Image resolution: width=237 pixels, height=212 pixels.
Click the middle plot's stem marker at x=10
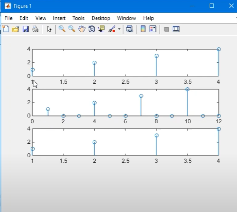click(x=188, y=89)
